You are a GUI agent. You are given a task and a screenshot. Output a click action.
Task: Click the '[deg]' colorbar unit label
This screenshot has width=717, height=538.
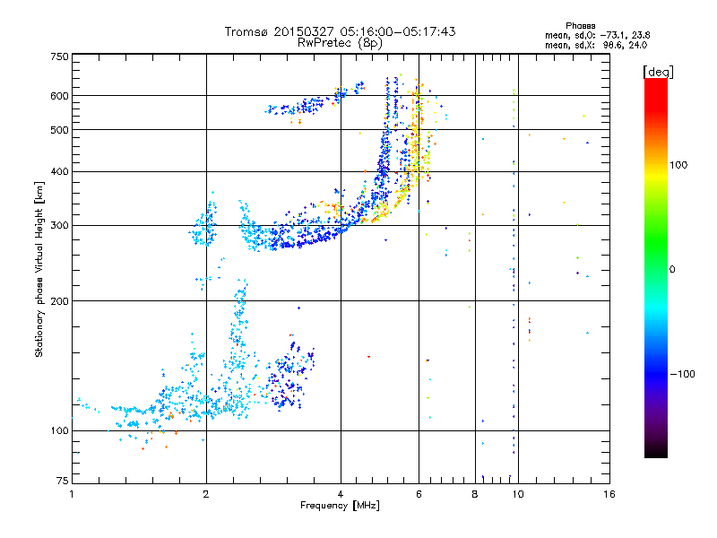point(658,72)
